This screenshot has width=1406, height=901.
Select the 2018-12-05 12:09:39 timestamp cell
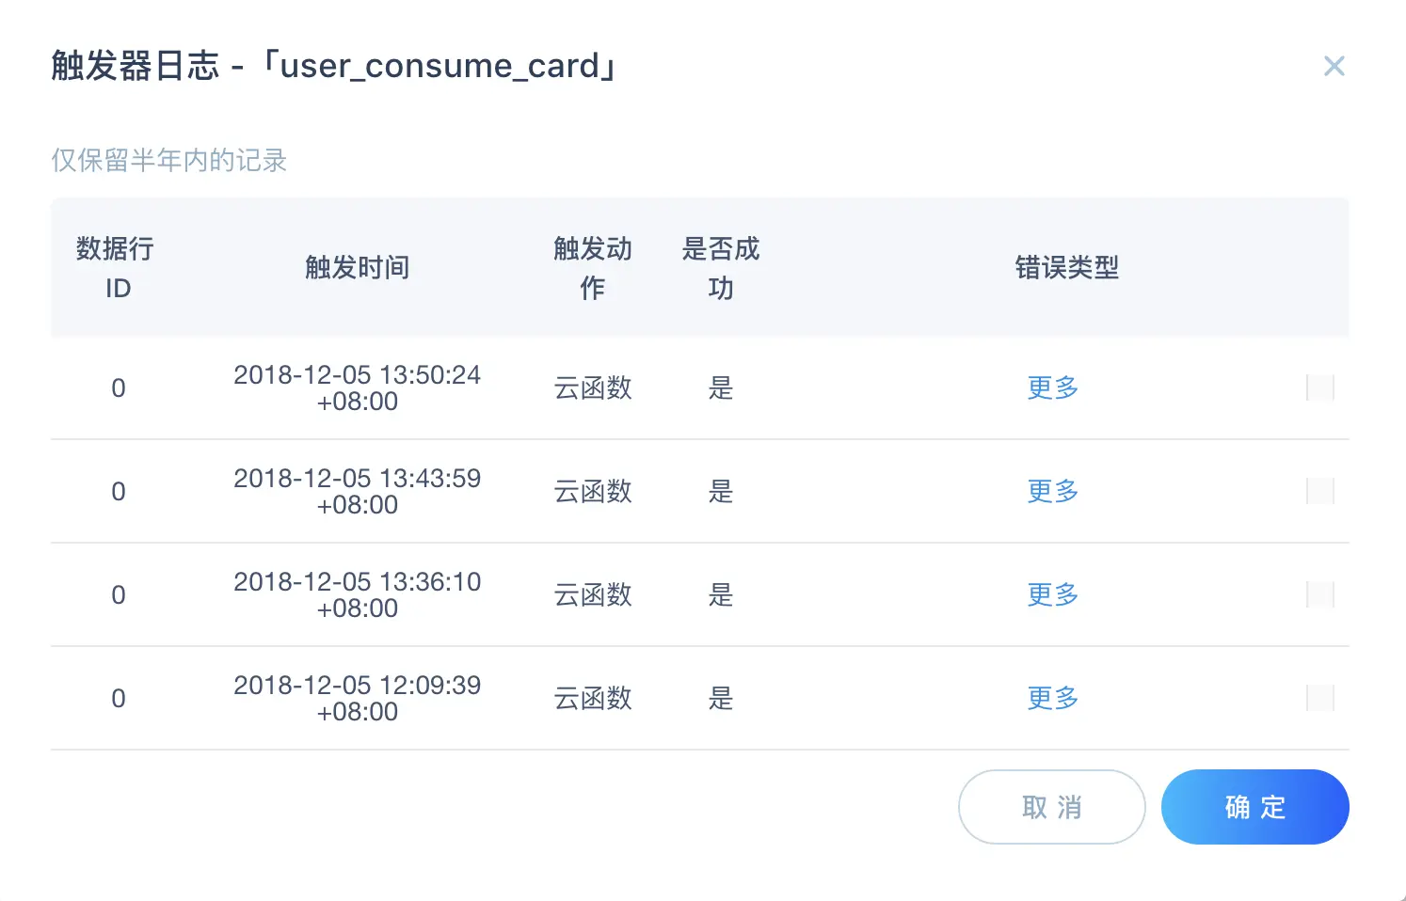[x=357, y=698]
